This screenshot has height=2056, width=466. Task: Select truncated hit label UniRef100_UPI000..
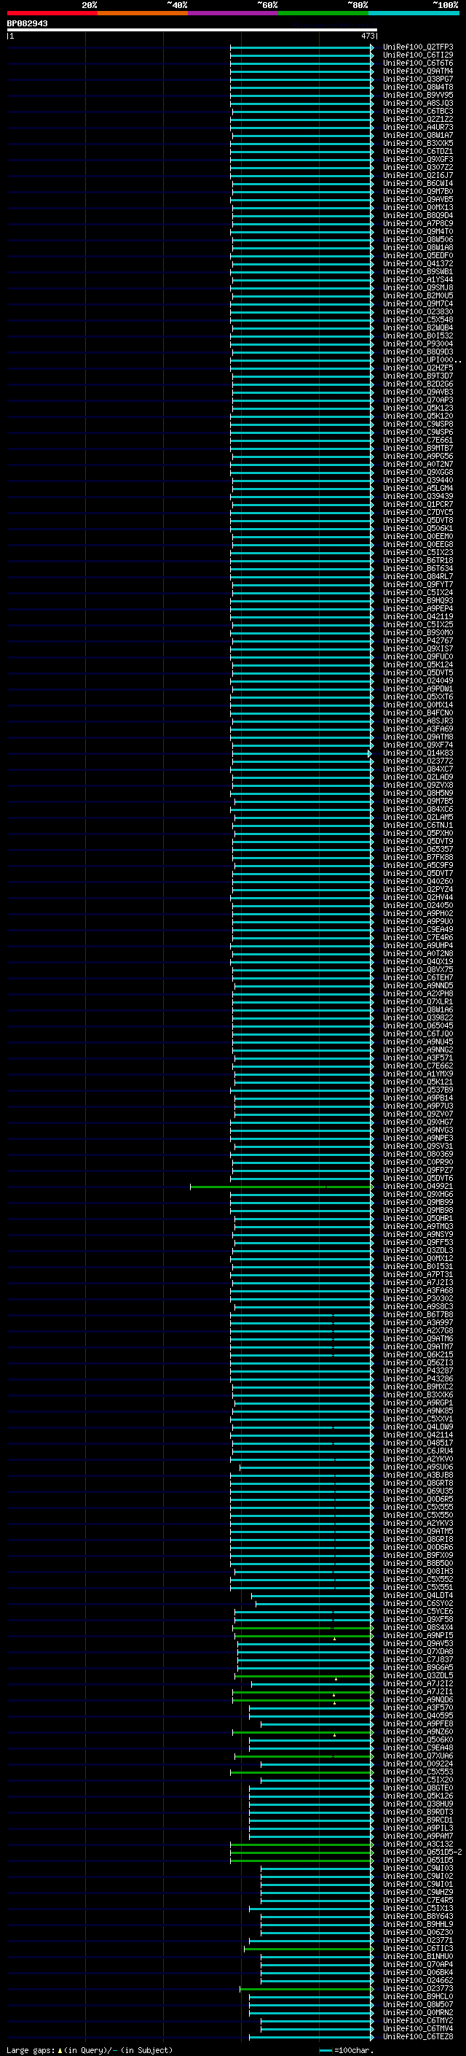[422, 360]
